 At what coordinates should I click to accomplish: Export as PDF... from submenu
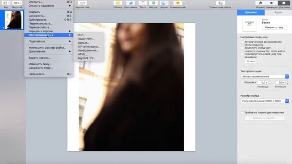click(89, 35)
